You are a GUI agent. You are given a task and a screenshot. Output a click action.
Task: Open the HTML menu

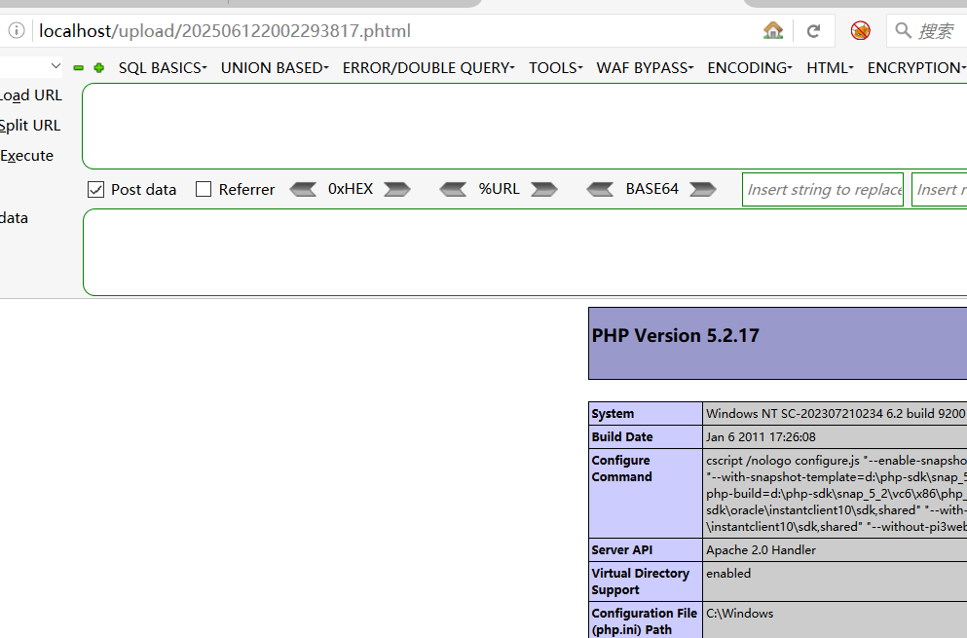pyautogui.click(x=830, y=68)
